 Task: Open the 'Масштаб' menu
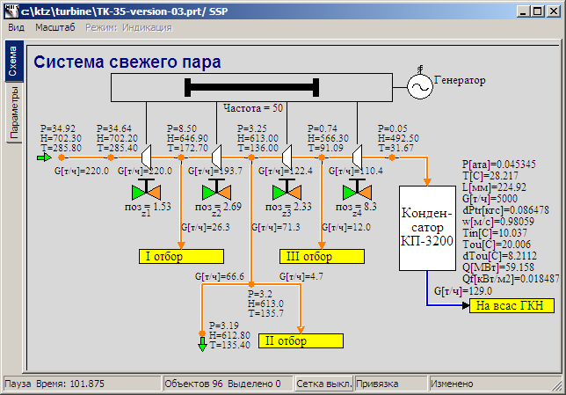tap(54, 27)
